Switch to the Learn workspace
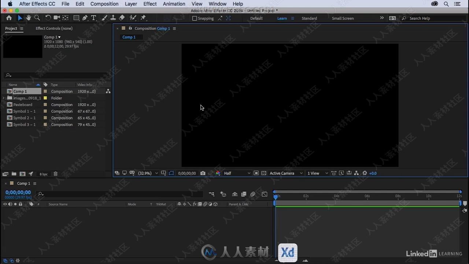 coord(282,18)
